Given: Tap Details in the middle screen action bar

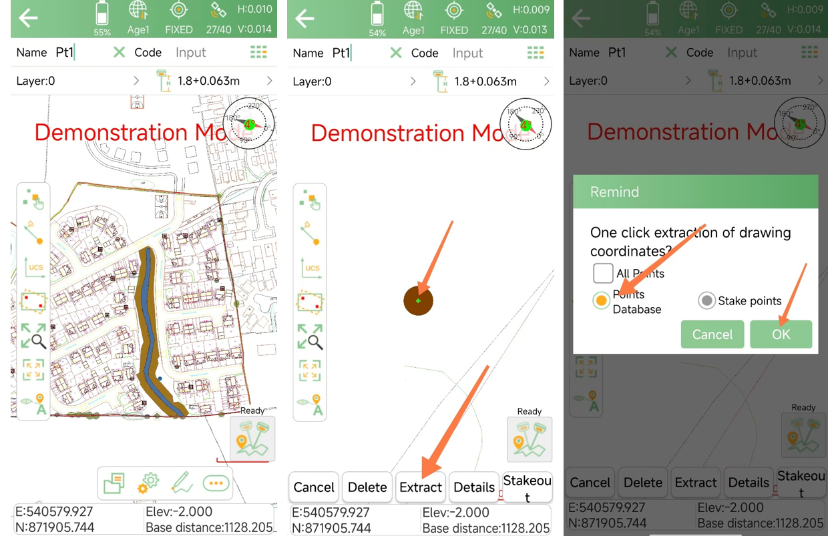Looking at the screenshot, I should pyautogui.click(x=474, y=487).
